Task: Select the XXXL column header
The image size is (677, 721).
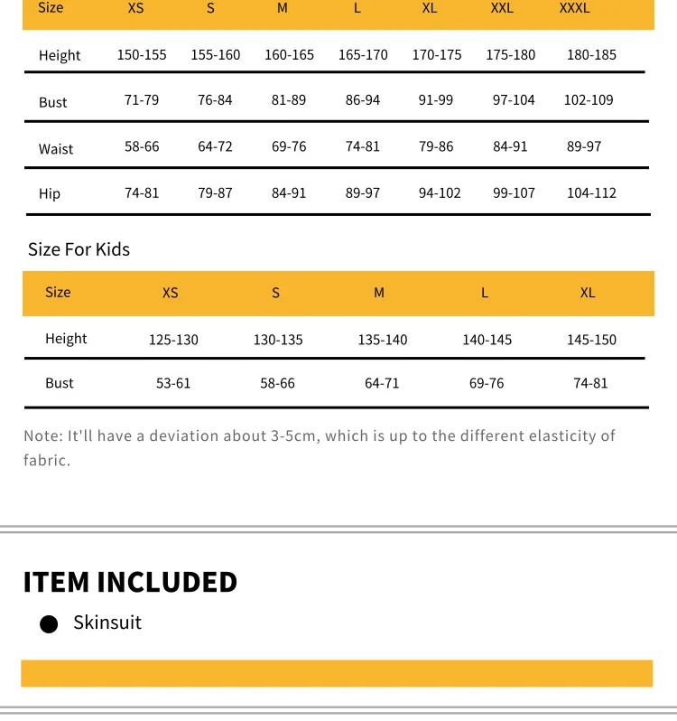Action: click(574, 8)
